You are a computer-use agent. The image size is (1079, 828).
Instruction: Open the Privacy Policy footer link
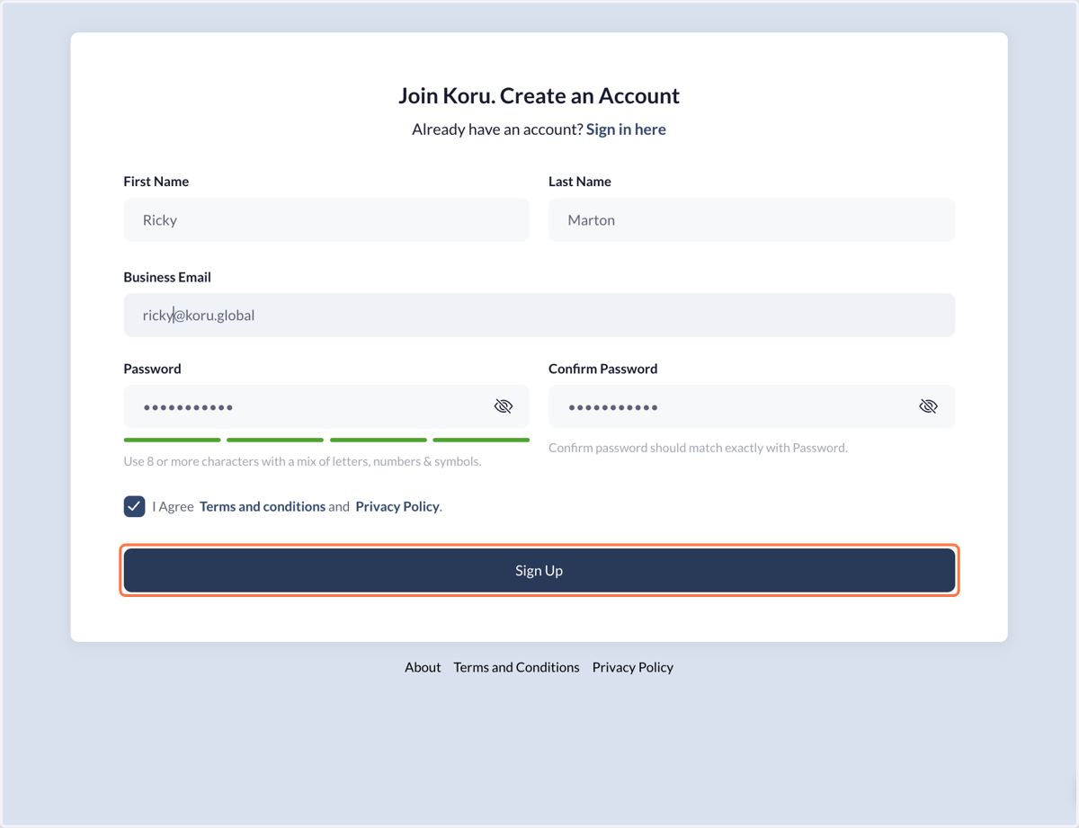(633, 667)
